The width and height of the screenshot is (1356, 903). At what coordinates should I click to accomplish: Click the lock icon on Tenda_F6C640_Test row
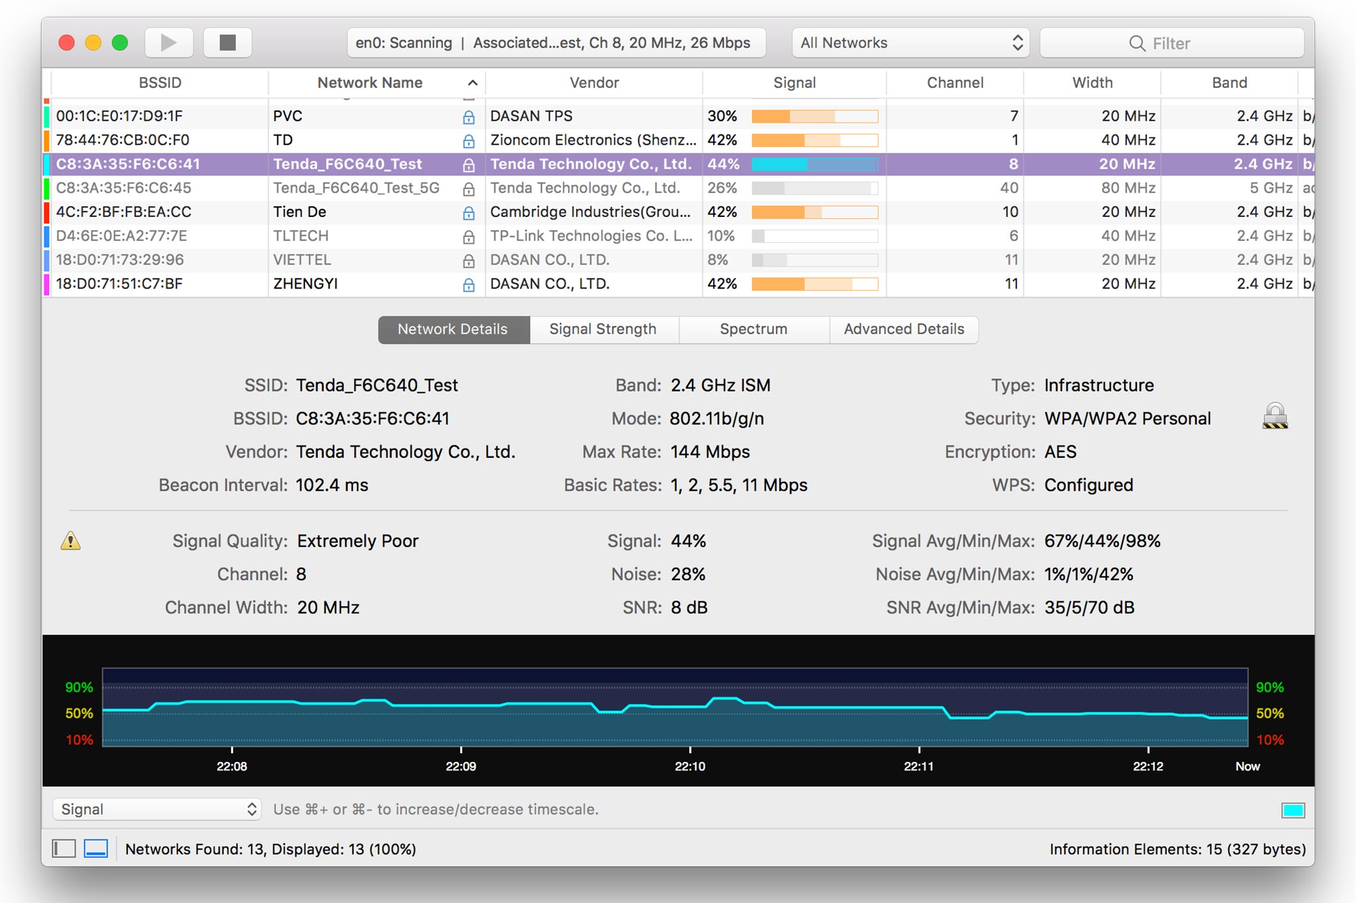[469, 165]
